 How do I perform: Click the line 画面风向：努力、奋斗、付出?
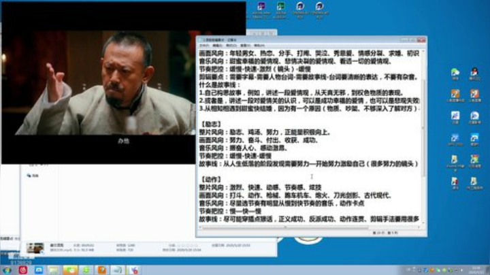coord(259,140)
